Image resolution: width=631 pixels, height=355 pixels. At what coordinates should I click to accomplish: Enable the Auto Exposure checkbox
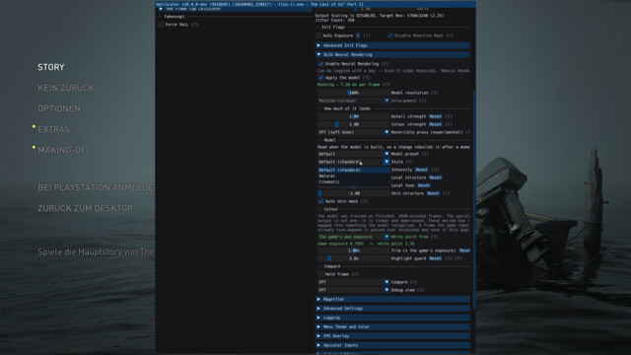(318, 35)
